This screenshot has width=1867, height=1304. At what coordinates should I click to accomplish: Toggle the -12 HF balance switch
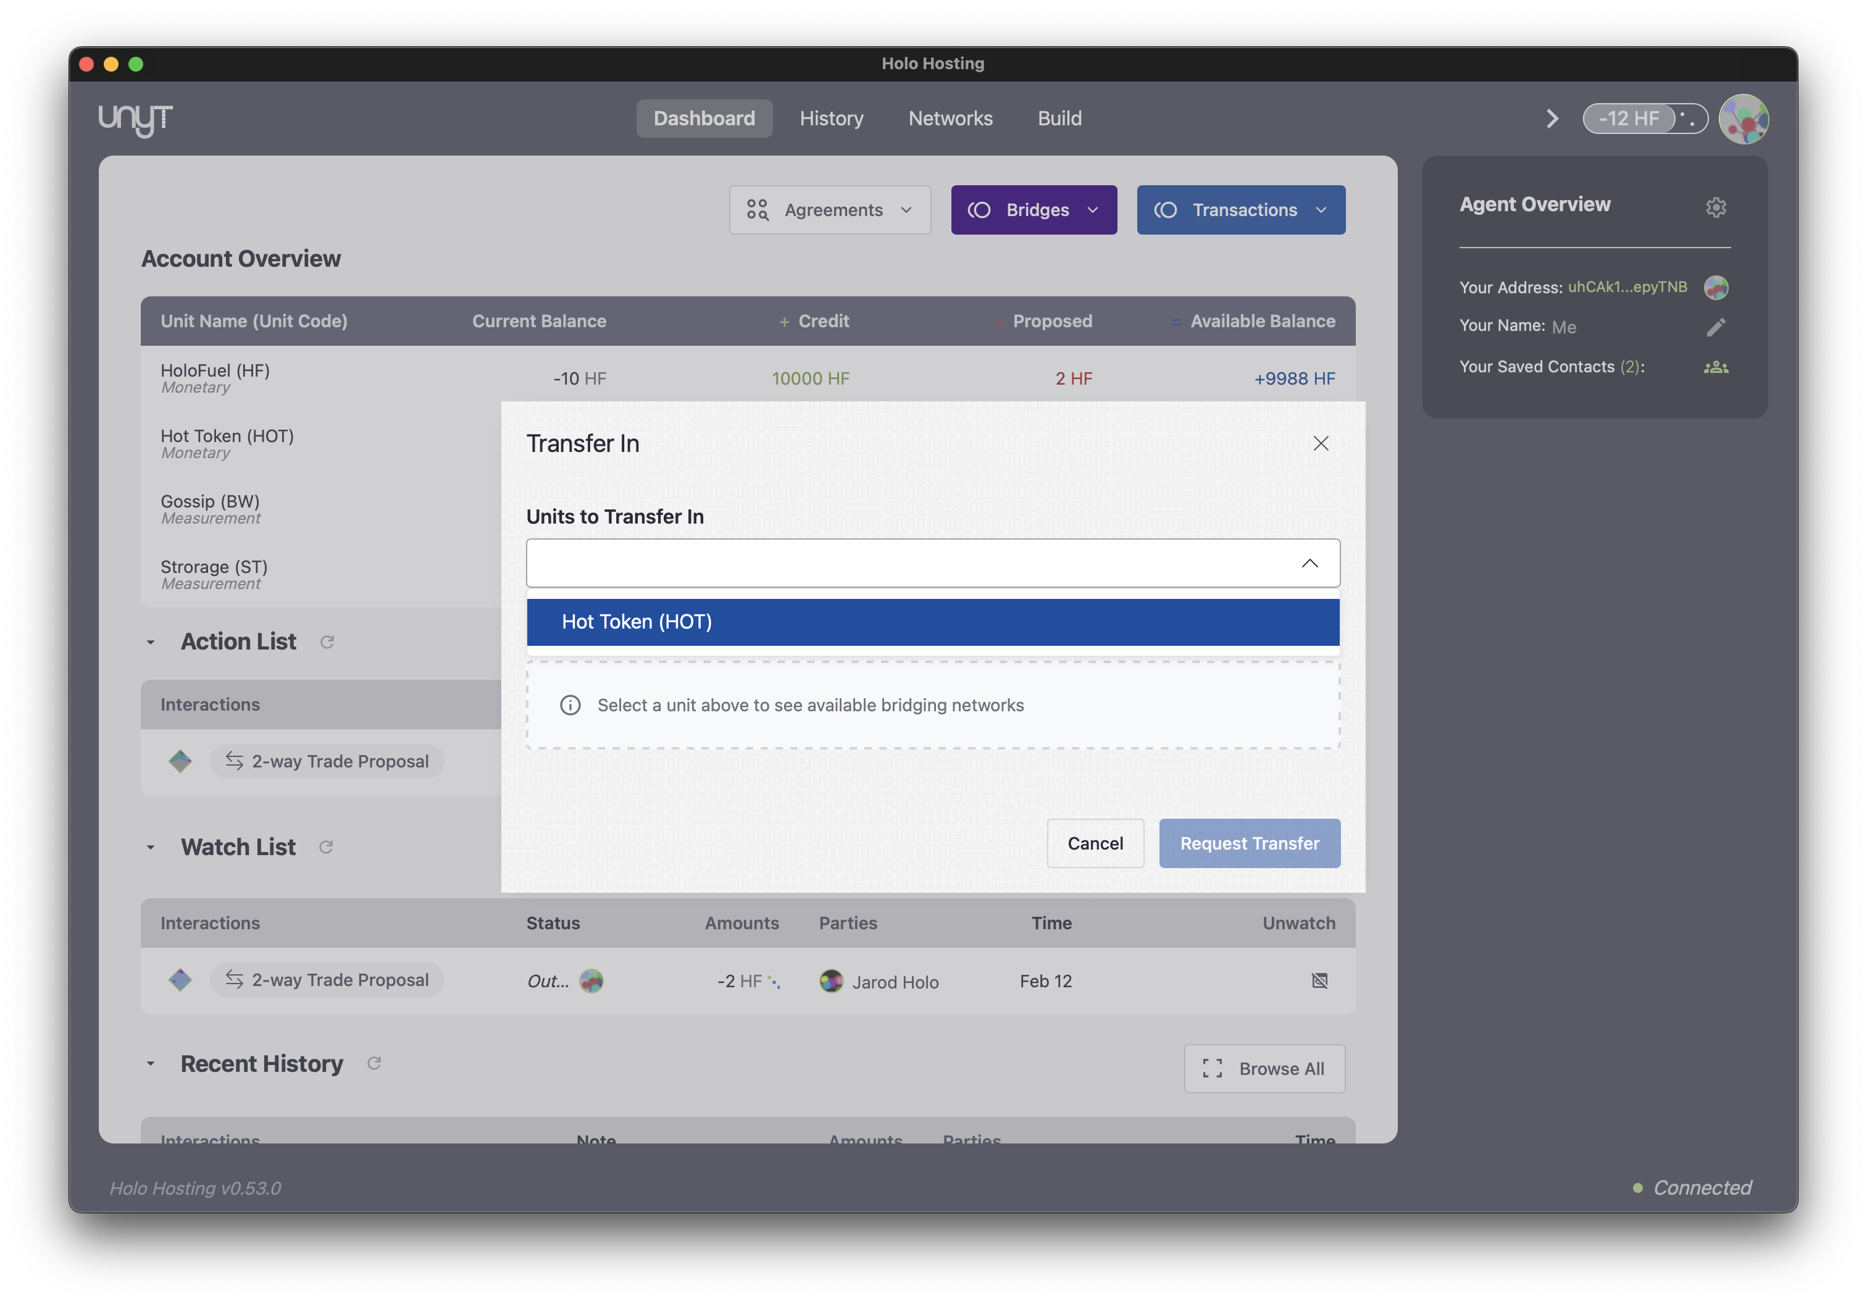click(x=1644, y=119)
